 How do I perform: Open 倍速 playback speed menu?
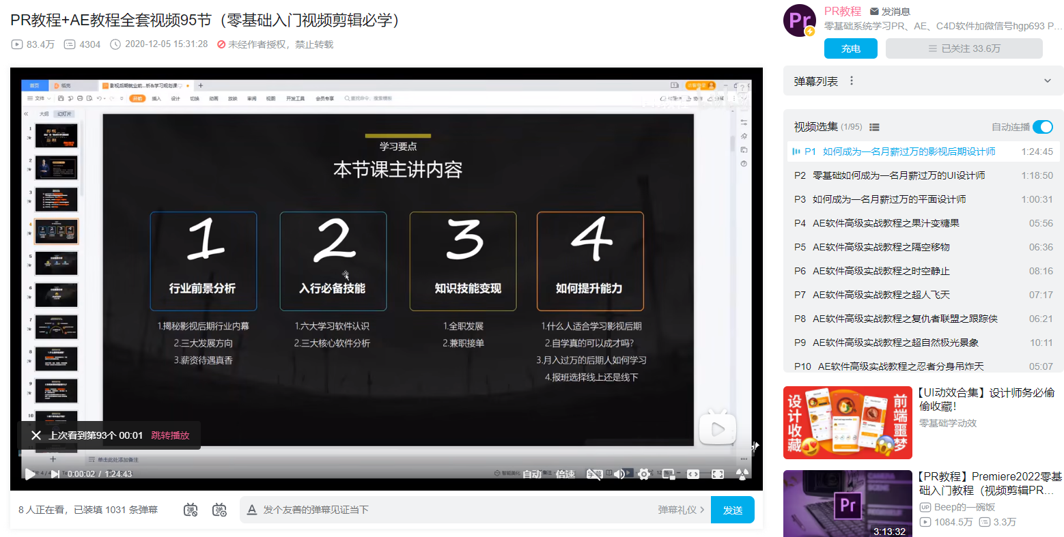(565, 474)
